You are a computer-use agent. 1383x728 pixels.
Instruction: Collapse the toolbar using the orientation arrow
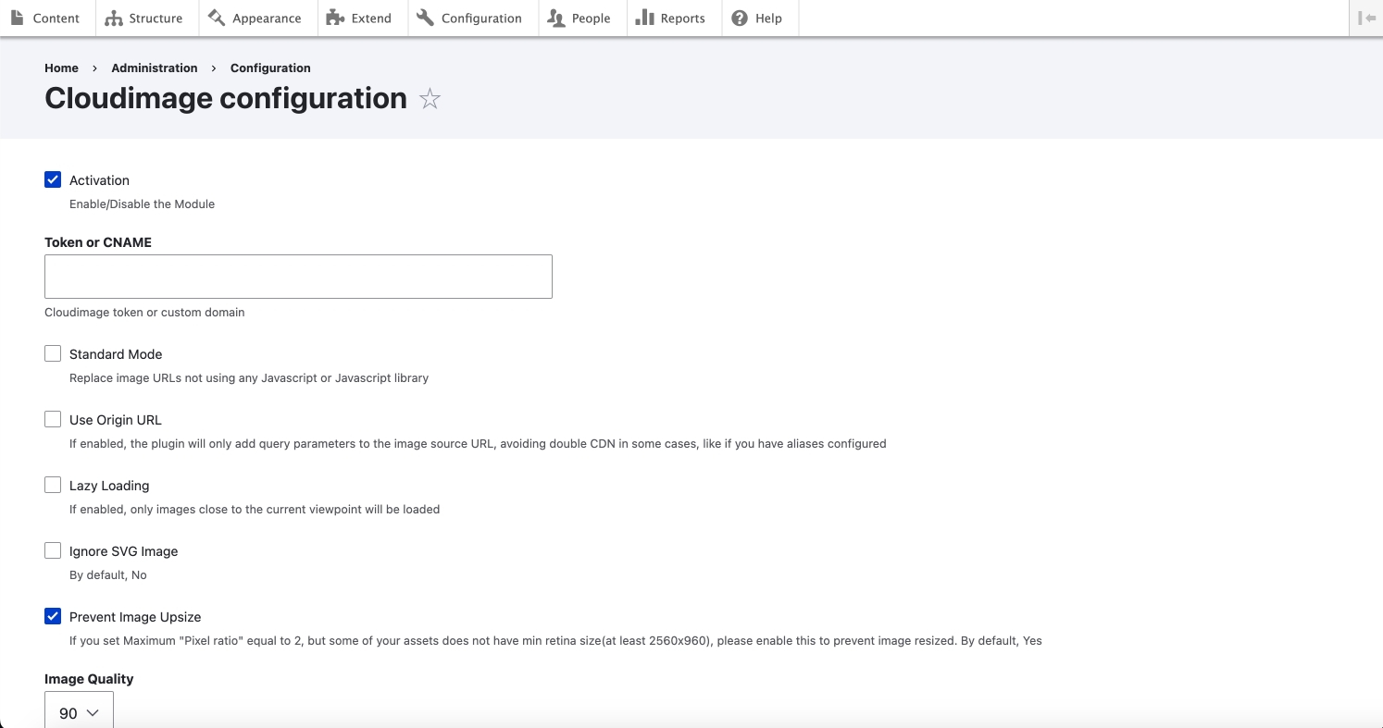pos(1366,18)
